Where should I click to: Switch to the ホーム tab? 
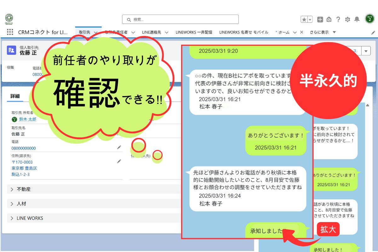point(284,32)
